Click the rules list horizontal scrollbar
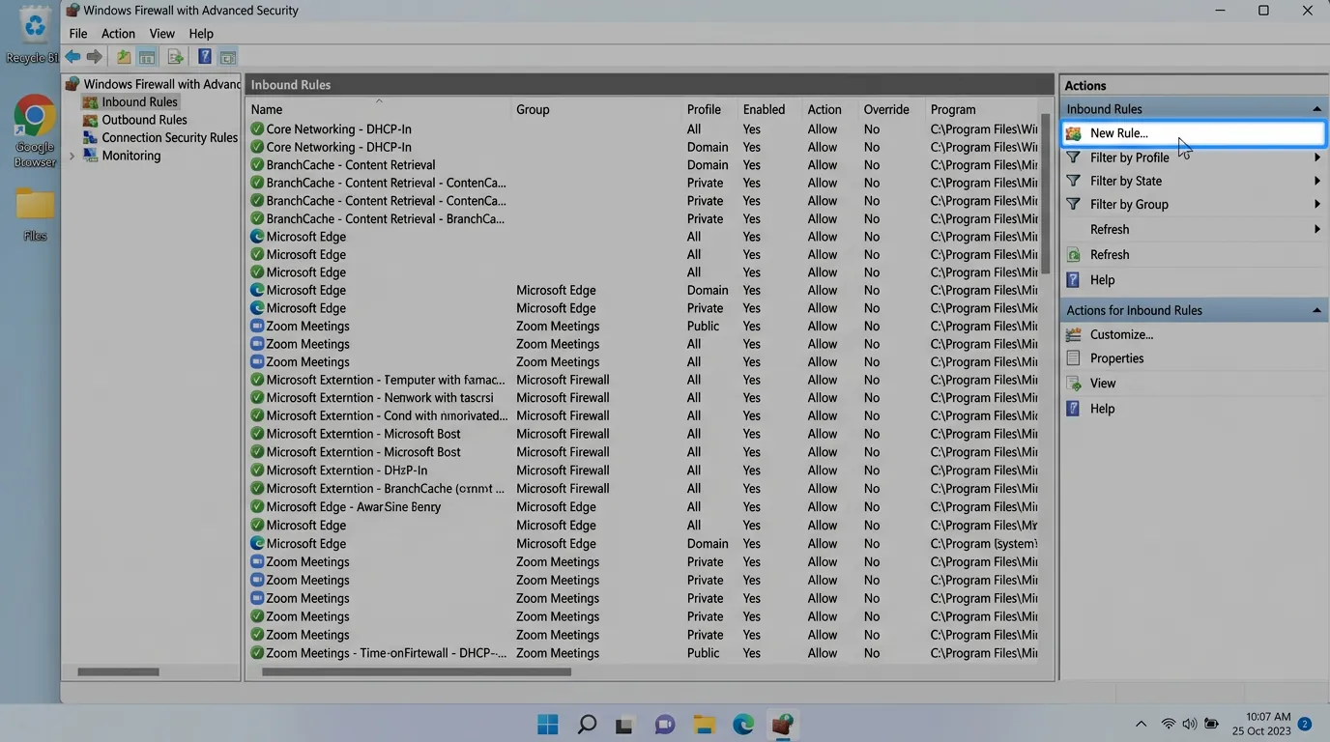Screen dimensions: 1330x742 click(417, 671)
